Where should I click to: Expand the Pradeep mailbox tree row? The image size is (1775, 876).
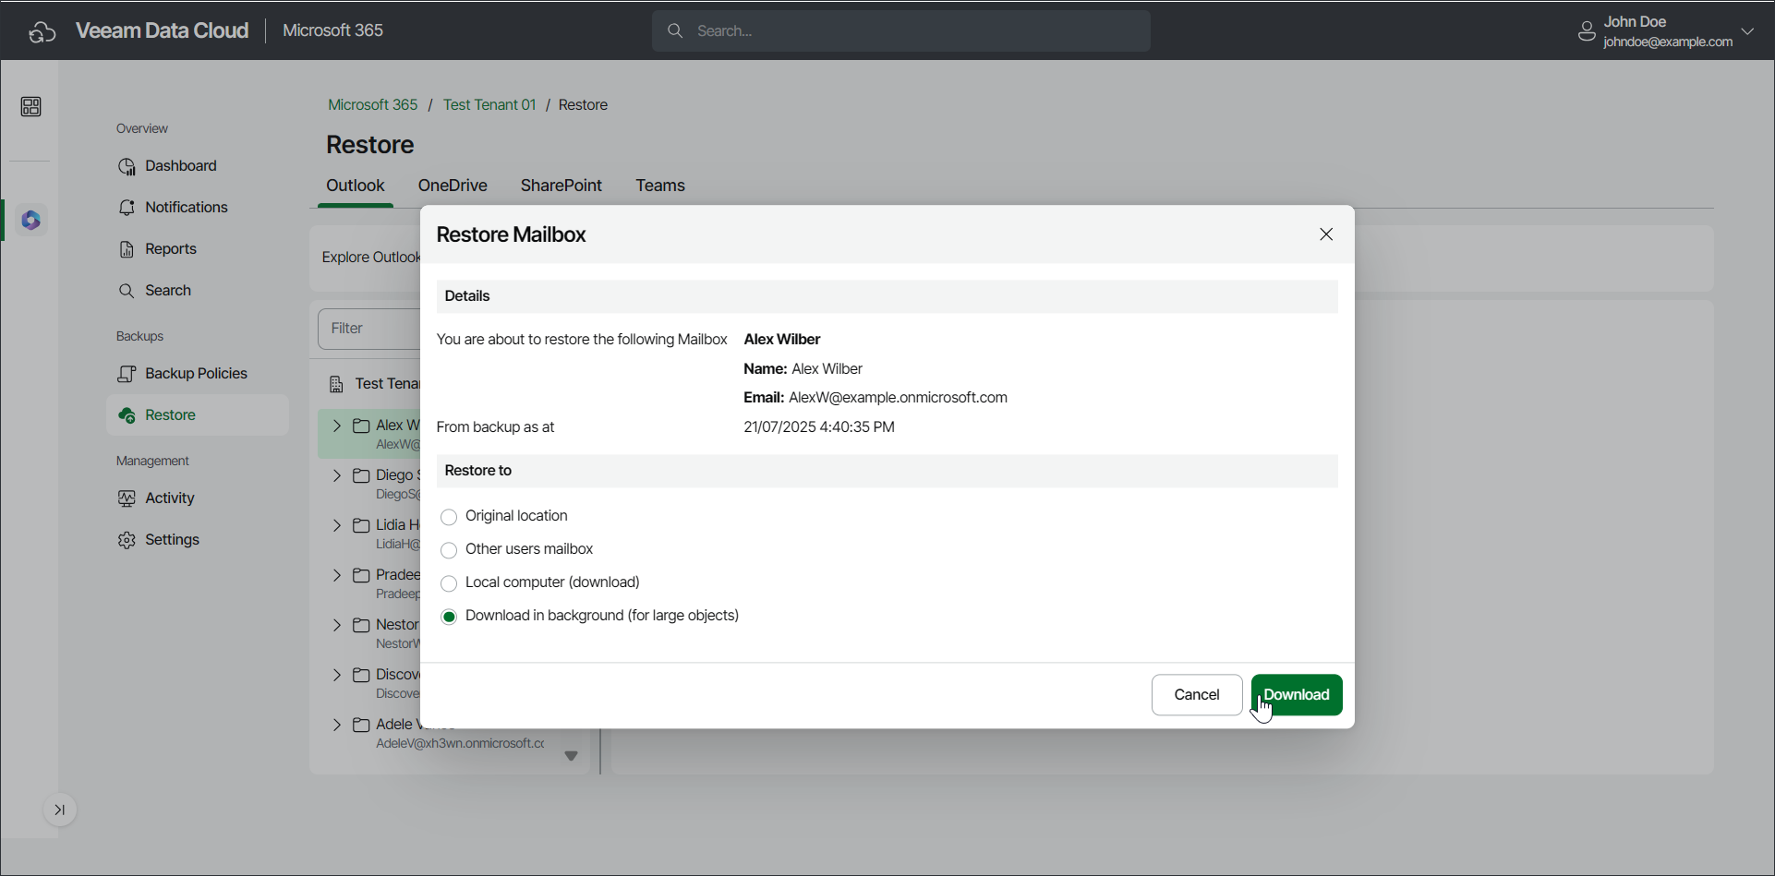(x=337, y=575)
